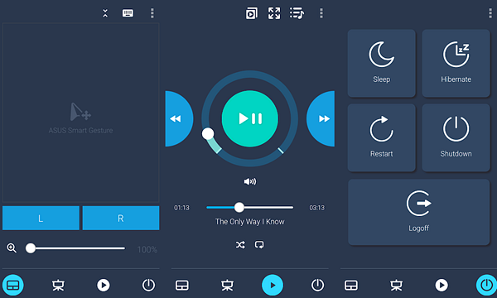Toggle shuffle playback

coord(240,245)
